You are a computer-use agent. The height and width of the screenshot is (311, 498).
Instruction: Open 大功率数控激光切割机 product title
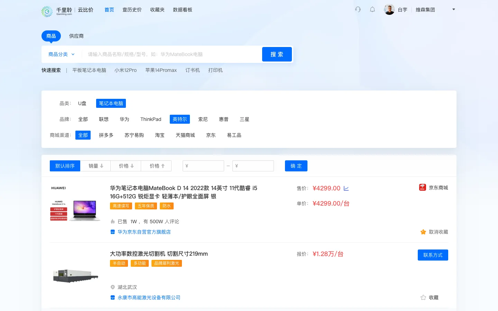[159, 254]
